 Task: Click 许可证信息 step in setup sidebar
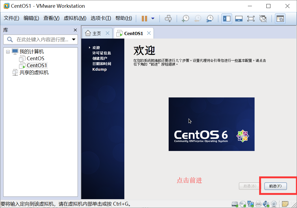pos(102,53)
